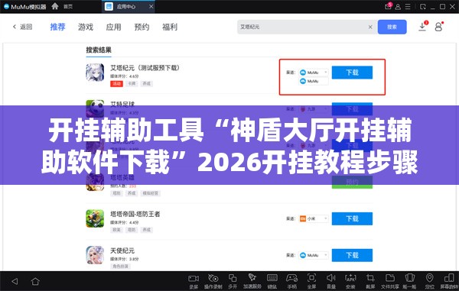Screen dimensions: 459x291
Task: Trigger the 摇一摇 shake tool
Action: coord(410,281)
